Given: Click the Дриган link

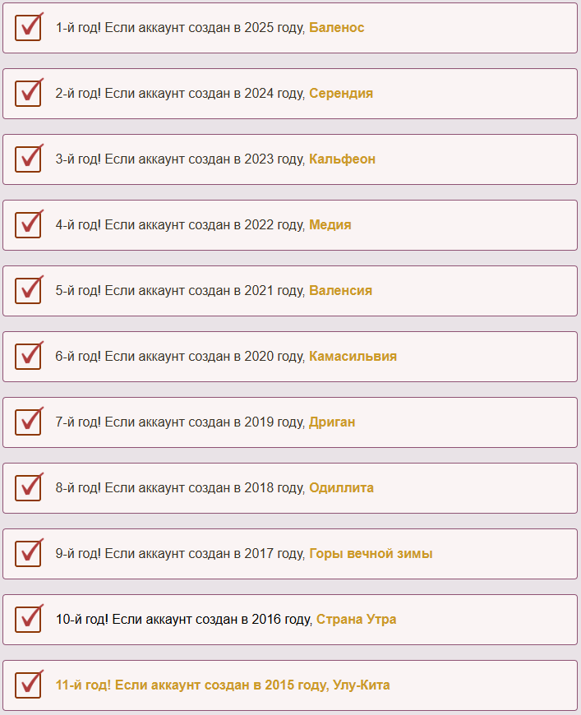Looking at the screenshot, I should click(x=332, y=422).
